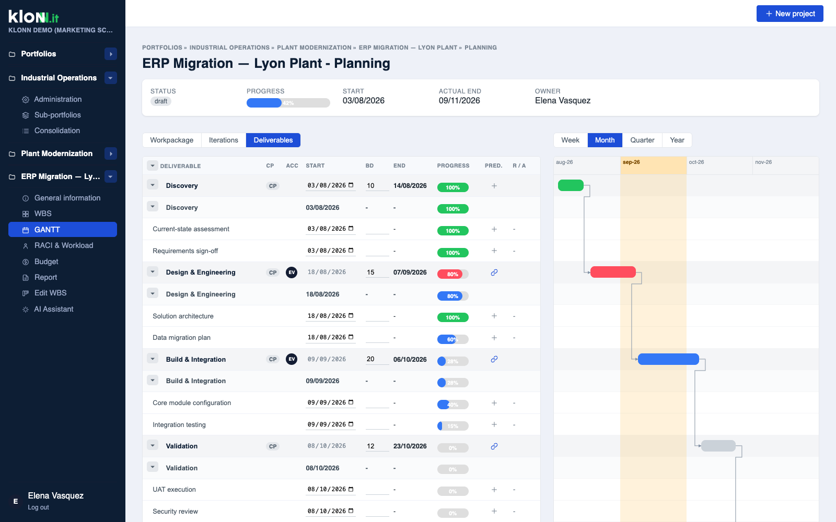The height and width of the screenshot is (522, 836).
Task: Click the 80% red progress bar of Design & Engineering
Action: pos(453,274)
